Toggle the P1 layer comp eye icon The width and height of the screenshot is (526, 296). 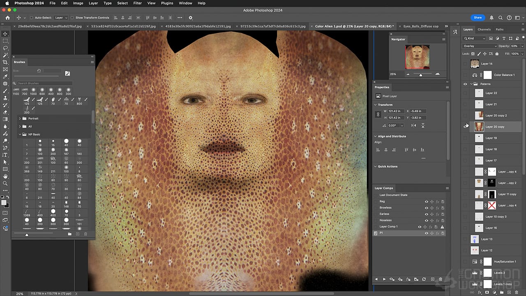click(427, 233)
